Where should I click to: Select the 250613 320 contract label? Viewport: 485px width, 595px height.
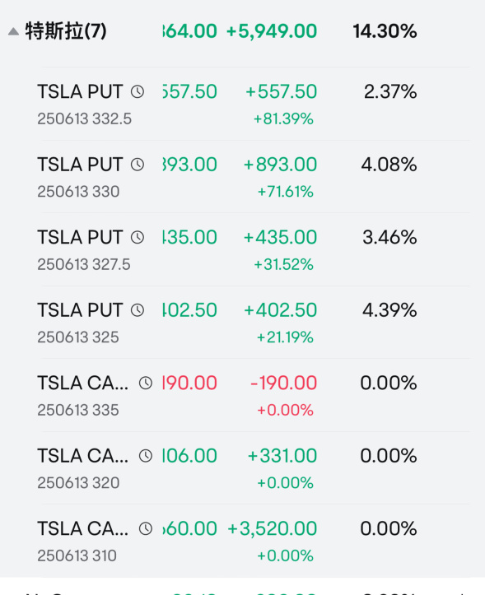(78, 483)
